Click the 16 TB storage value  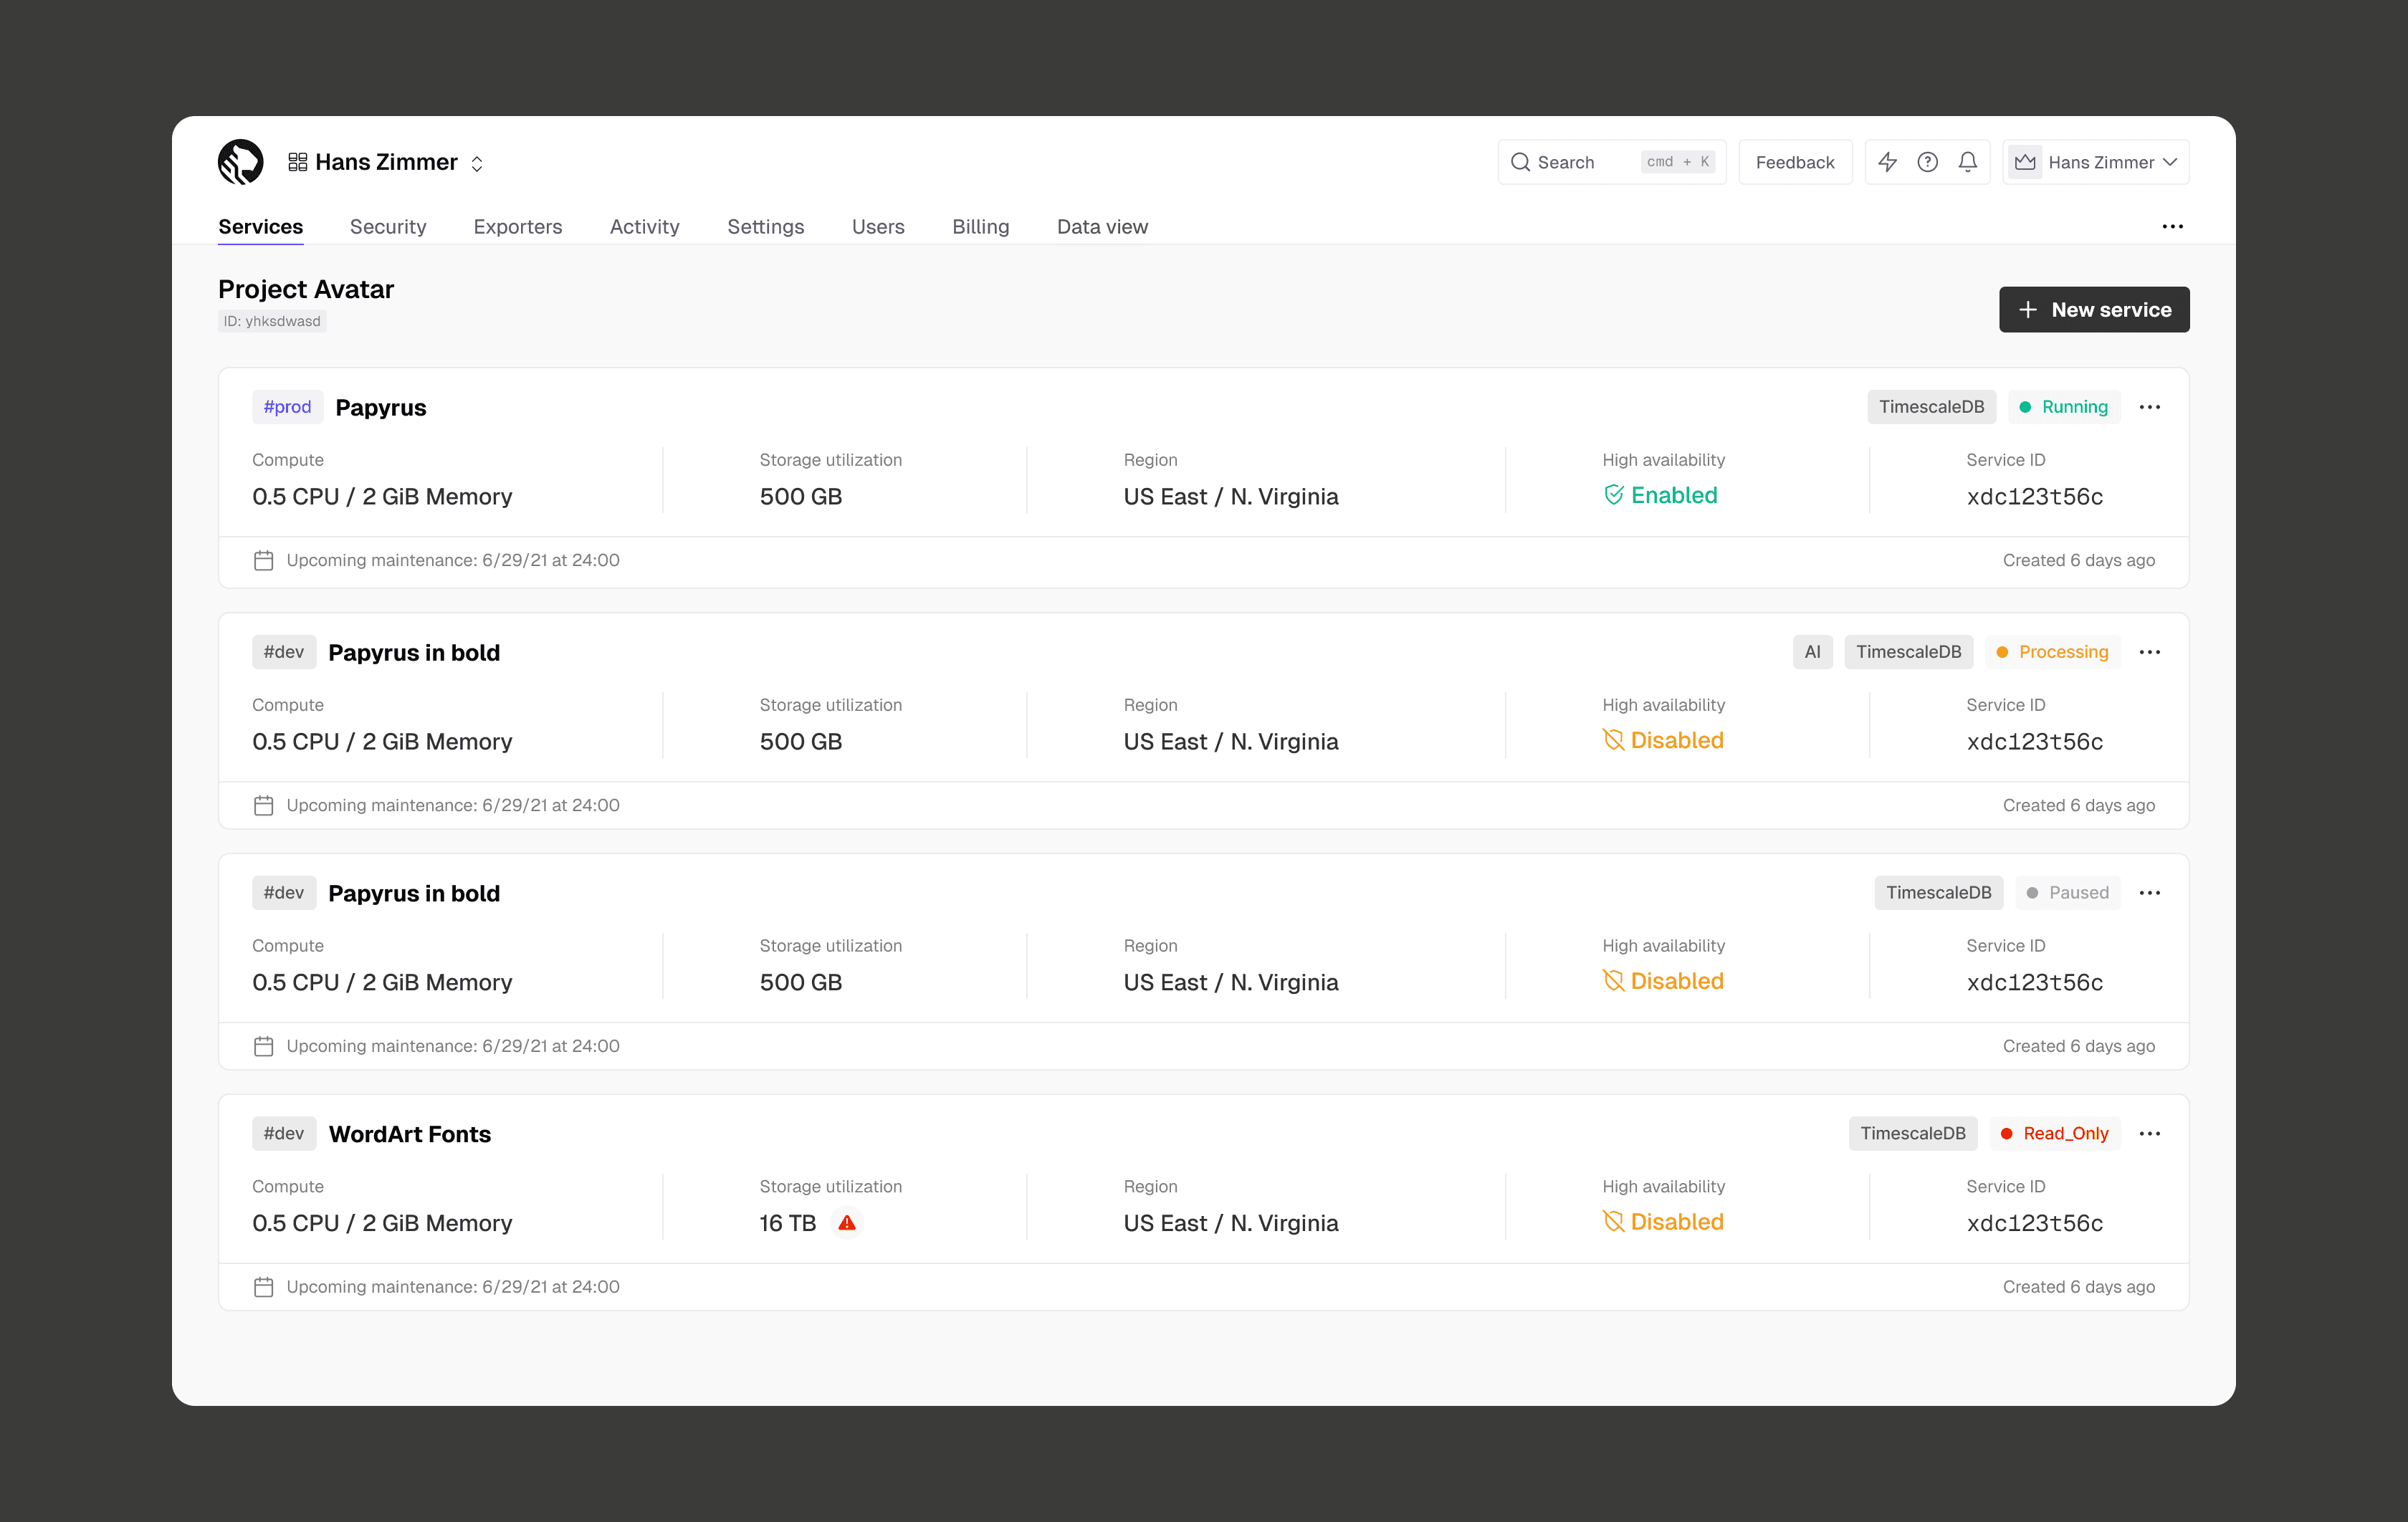[788, 1223]
